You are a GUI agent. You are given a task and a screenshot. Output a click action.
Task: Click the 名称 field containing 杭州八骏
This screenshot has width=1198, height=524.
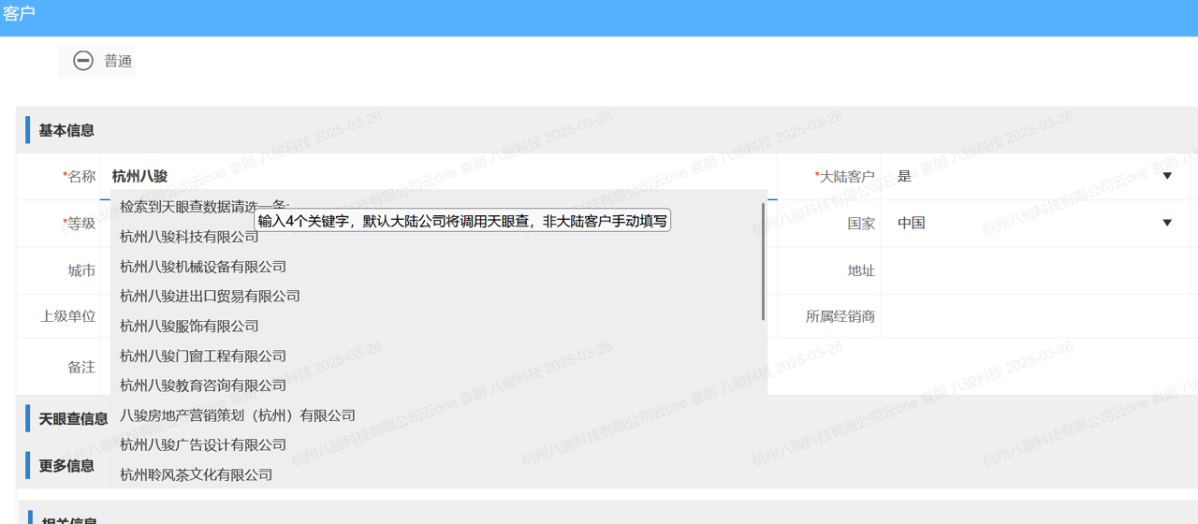click(440, 176)
